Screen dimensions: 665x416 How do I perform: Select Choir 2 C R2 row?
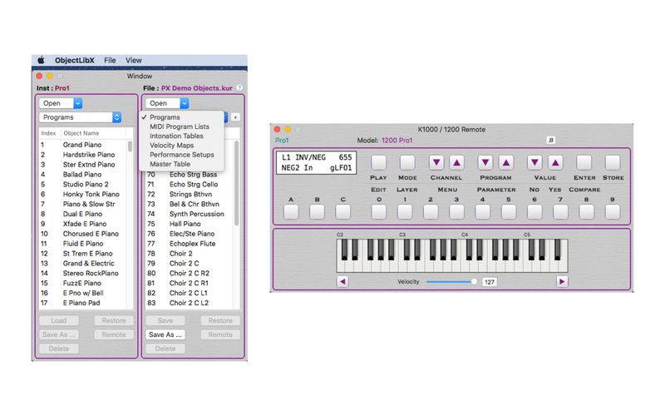click(190, 273)
